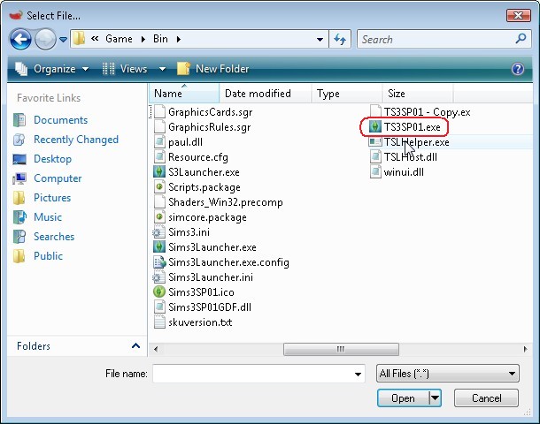Click the refresh button beside address bar
The height and width of the screenshot is (424, 540).
pyautogui.click(x=340, y=39)
